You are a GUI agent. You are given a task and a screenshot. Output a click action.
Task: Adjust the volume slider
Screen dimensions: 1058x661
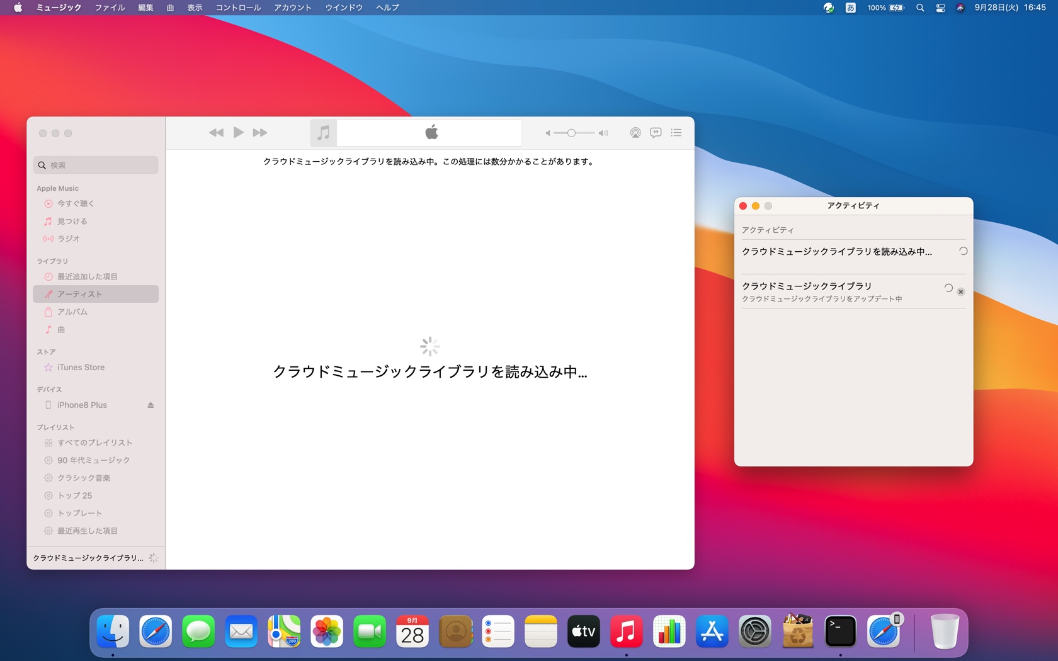point(571,133)
